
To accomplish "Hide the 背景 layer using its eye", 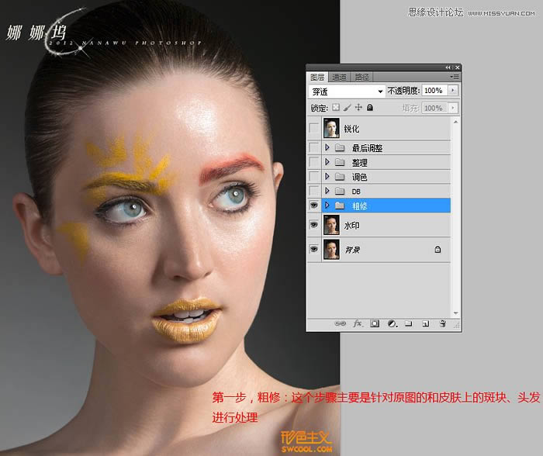I will [x=314, y=250].
